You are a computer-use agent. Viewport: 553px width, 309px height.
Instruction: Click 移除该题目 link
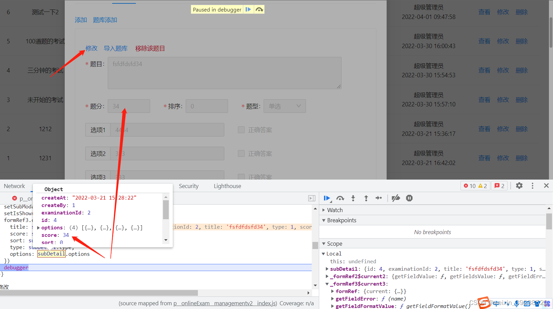pyautogui.click(x=150, y=48)
